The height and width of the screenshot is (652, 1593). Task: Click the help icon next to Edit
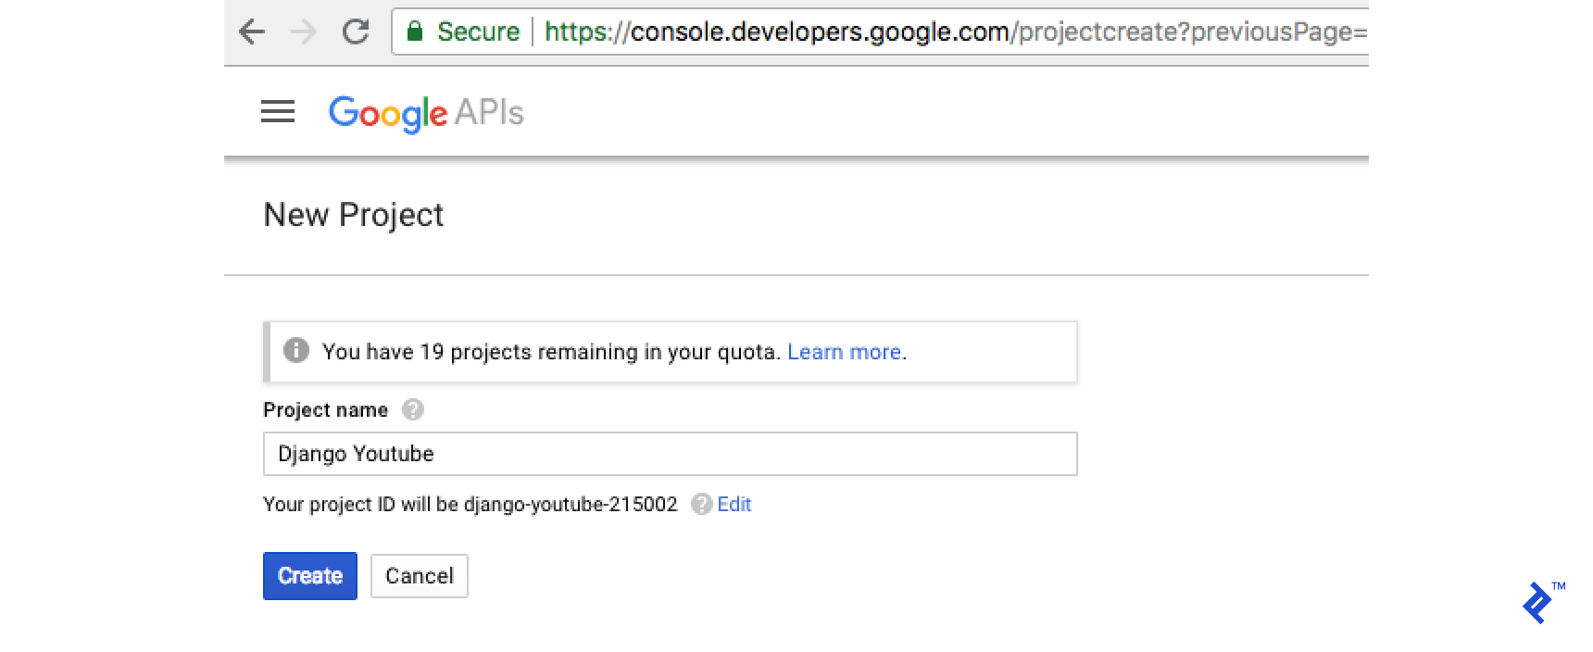[x=703, y=504]
